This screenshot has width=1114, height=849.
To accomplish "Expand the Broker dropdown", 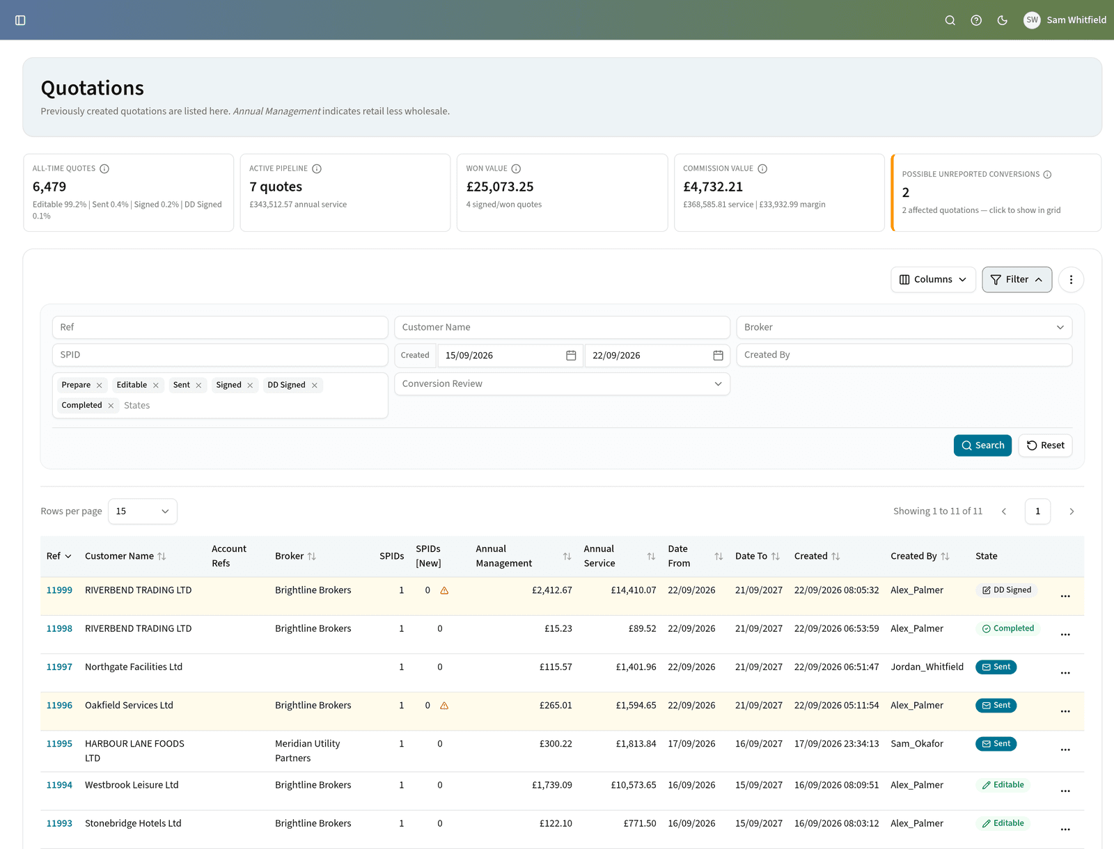I will pos(904,327).
